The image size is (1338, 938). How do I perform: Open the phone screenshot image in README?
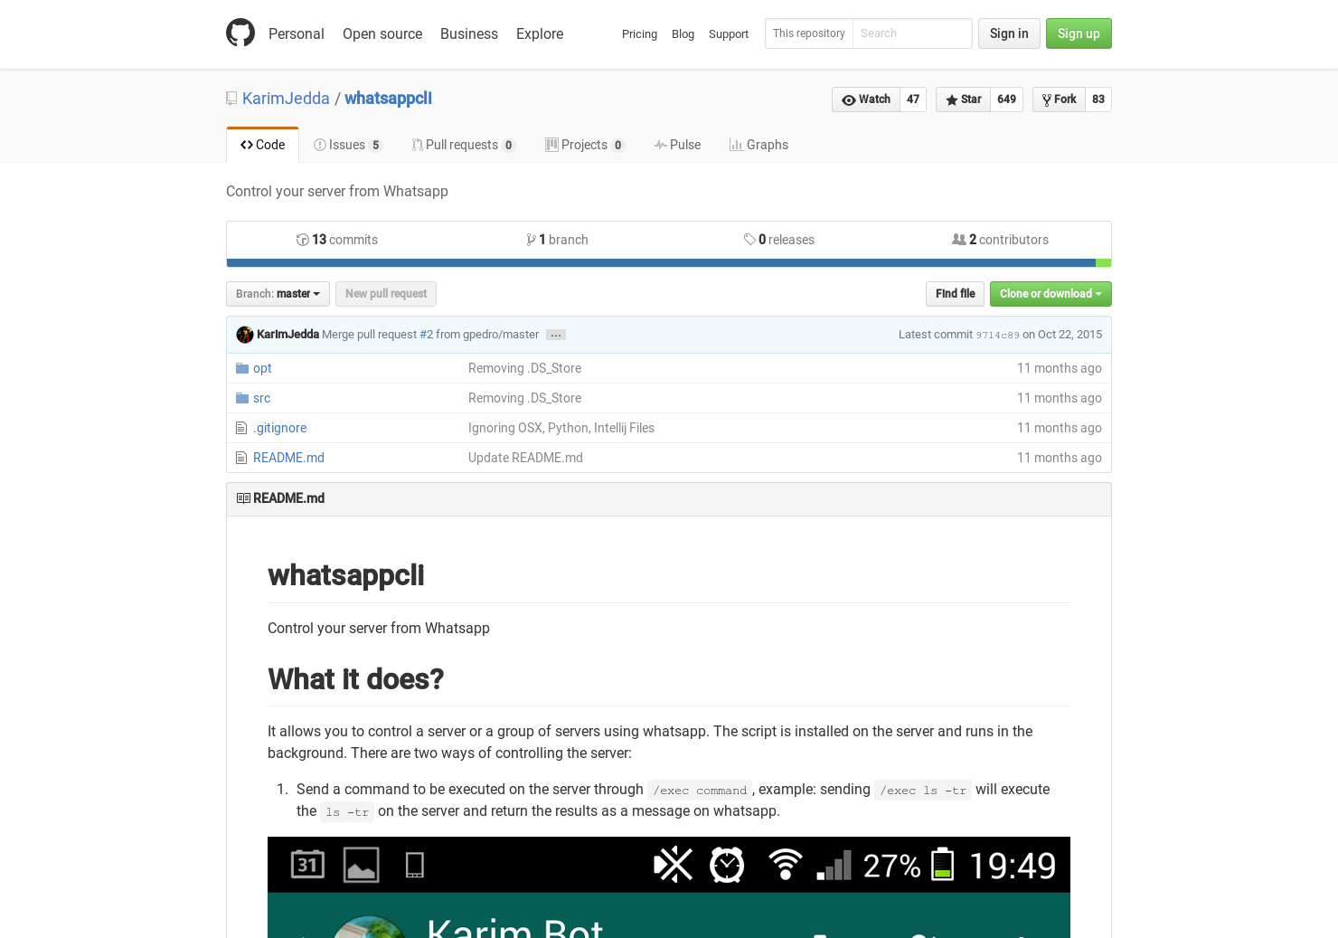click(669, 887)
